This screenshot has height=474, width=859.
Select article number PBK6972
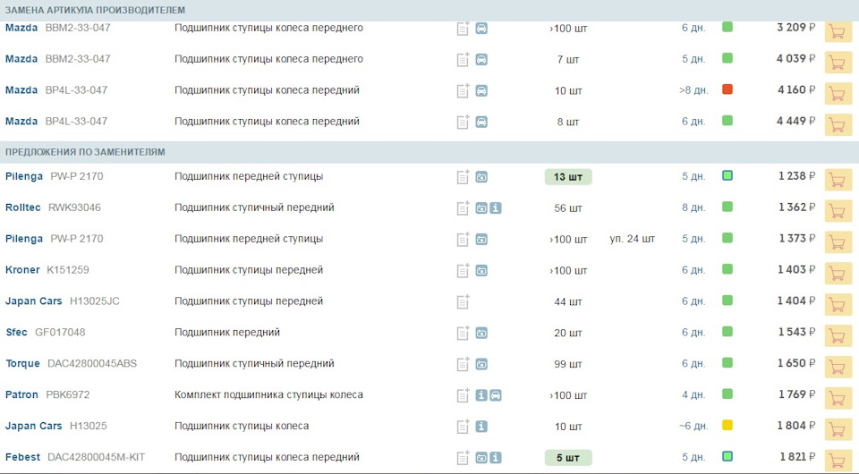(x=67, y=395)
